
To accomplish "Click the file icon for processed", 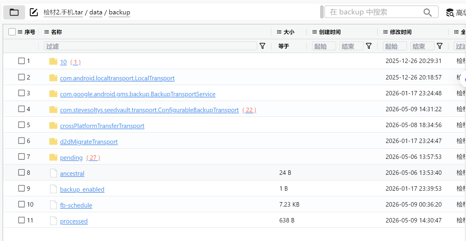I will click(x=53, y=220).
